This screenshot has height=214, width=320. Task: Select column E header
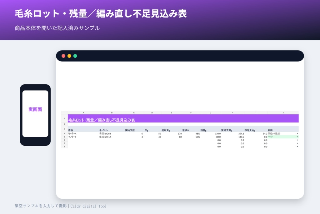coord(172,113)
